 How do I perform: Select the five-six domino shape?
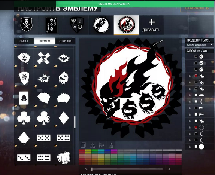[x=64, y=138]
